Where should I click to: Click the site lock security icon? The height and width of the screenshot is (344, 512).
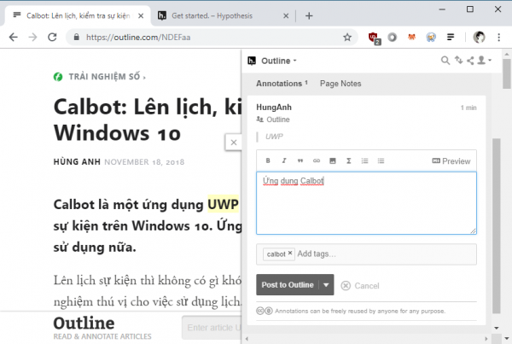[x=77, y=37]
